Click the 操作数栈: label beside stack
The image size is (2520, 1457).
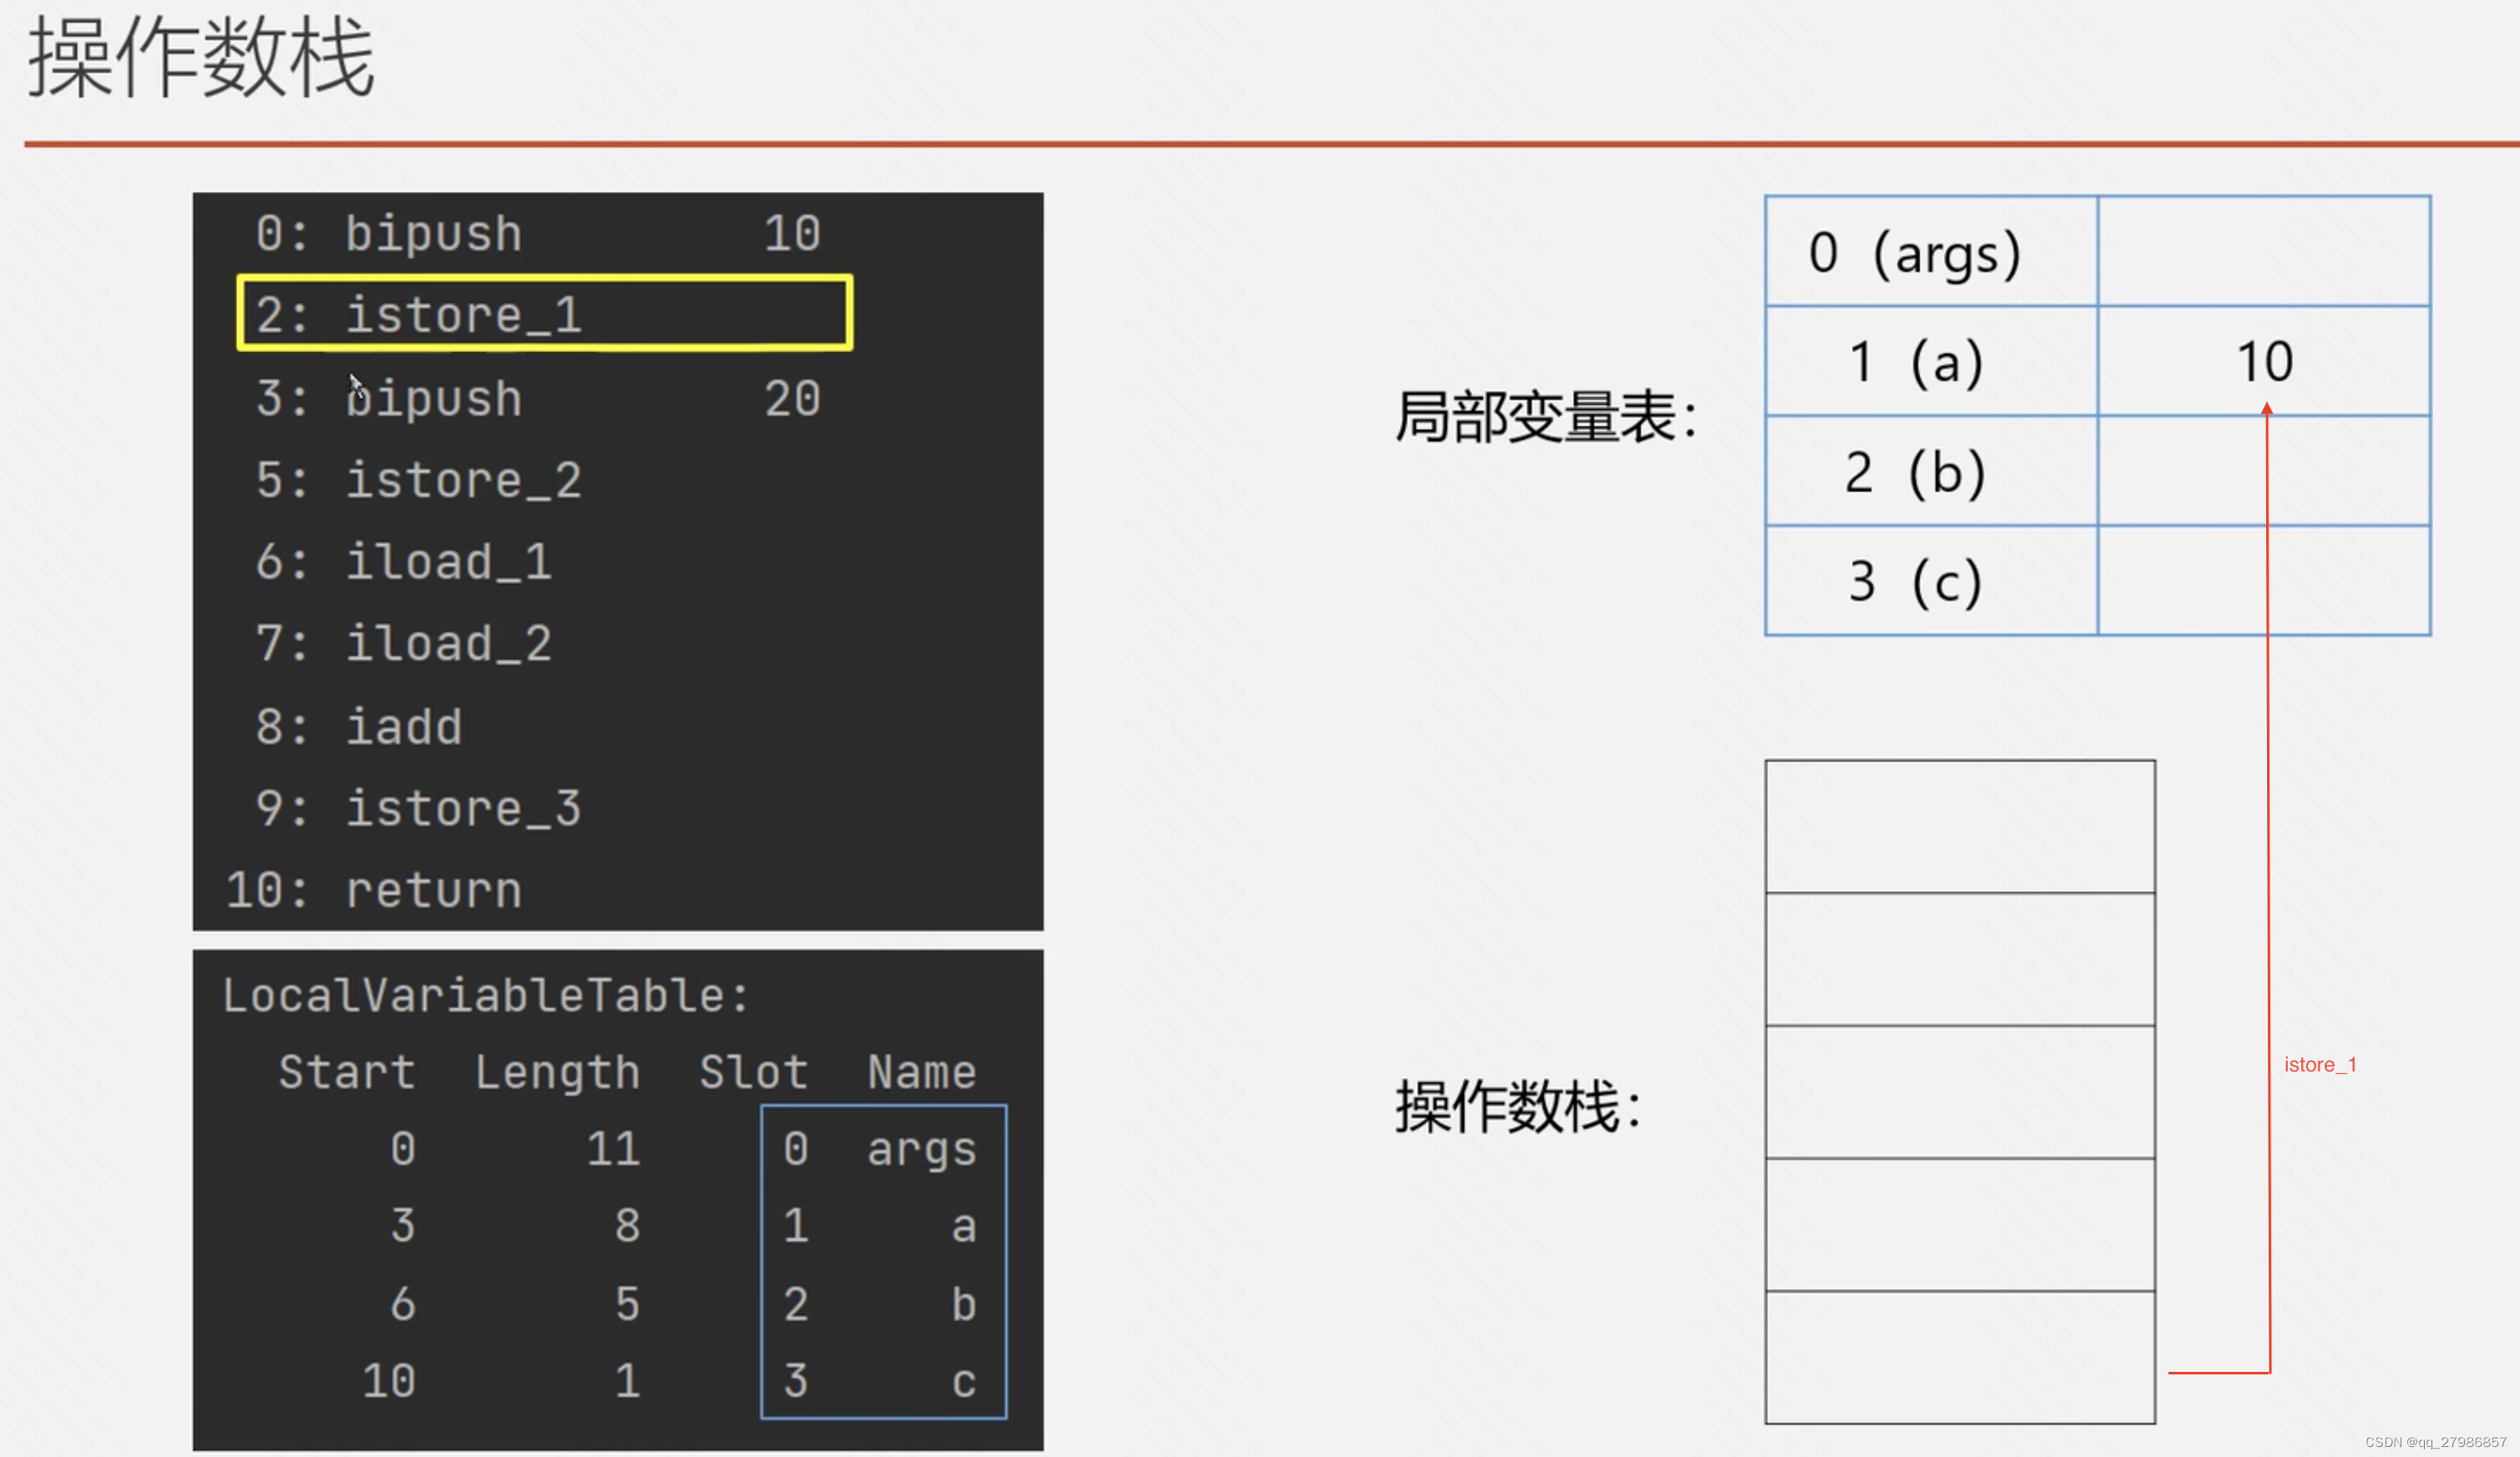pyautogui.click(x=1518, y=1107)
